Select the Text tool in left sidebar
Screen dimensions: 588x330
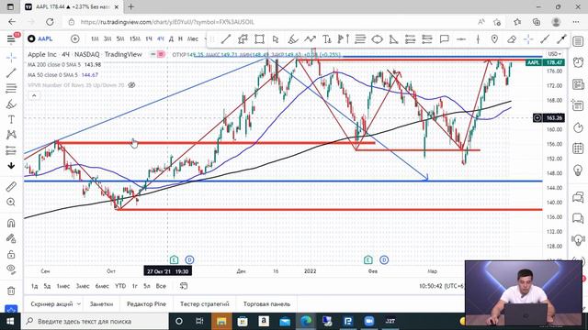point(11,119)
